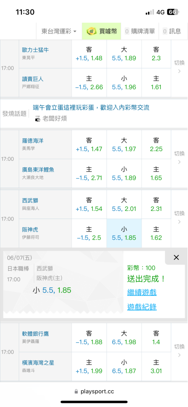
Task: Open the 購牌清單 tab
Action: point(140,31)
